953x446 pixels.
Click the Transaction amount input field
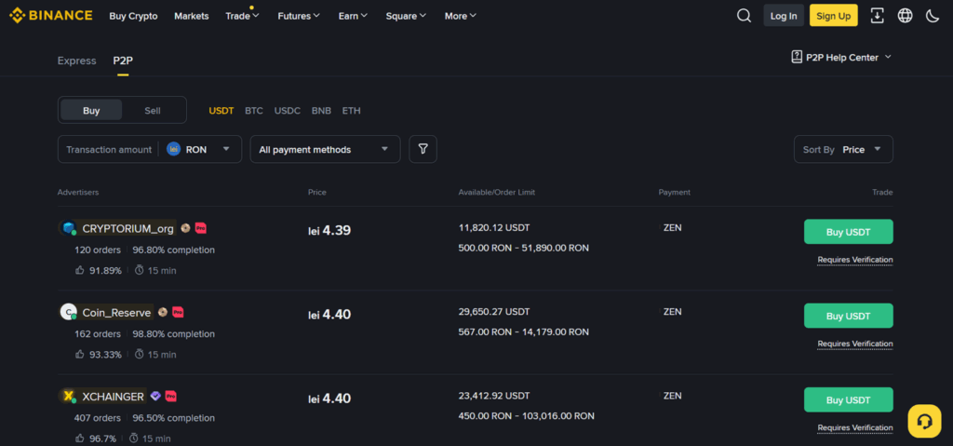109,149
